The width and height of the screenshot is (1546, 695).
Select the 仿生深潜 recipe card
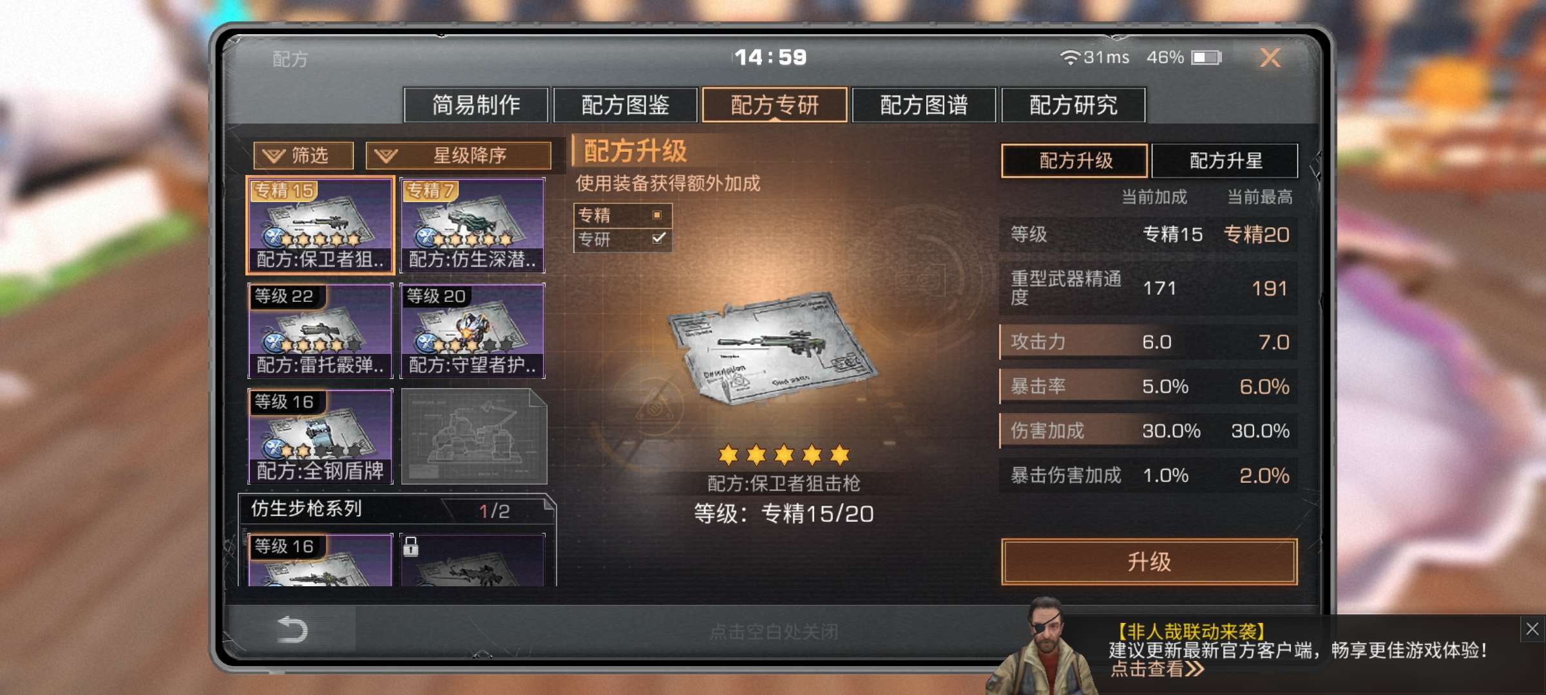click(x=473, y=225)
